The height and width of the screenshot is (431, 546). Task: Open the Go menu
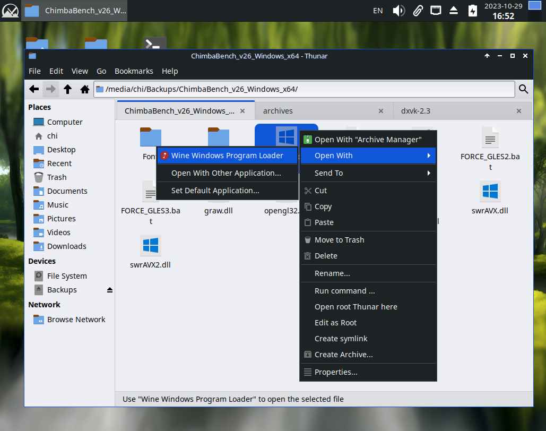tap(101, 71)
